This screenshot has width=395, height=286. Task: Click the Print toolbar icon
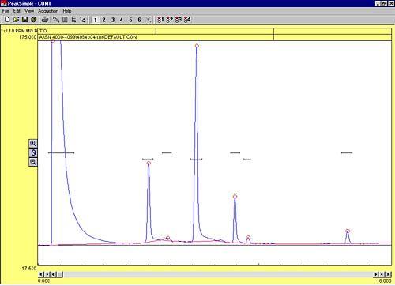(x=45, y=20)
